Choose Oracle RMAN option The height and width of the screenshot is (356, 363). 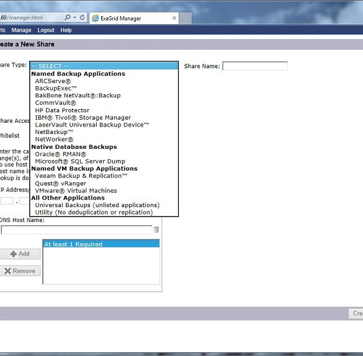click(x=104, y=154)
